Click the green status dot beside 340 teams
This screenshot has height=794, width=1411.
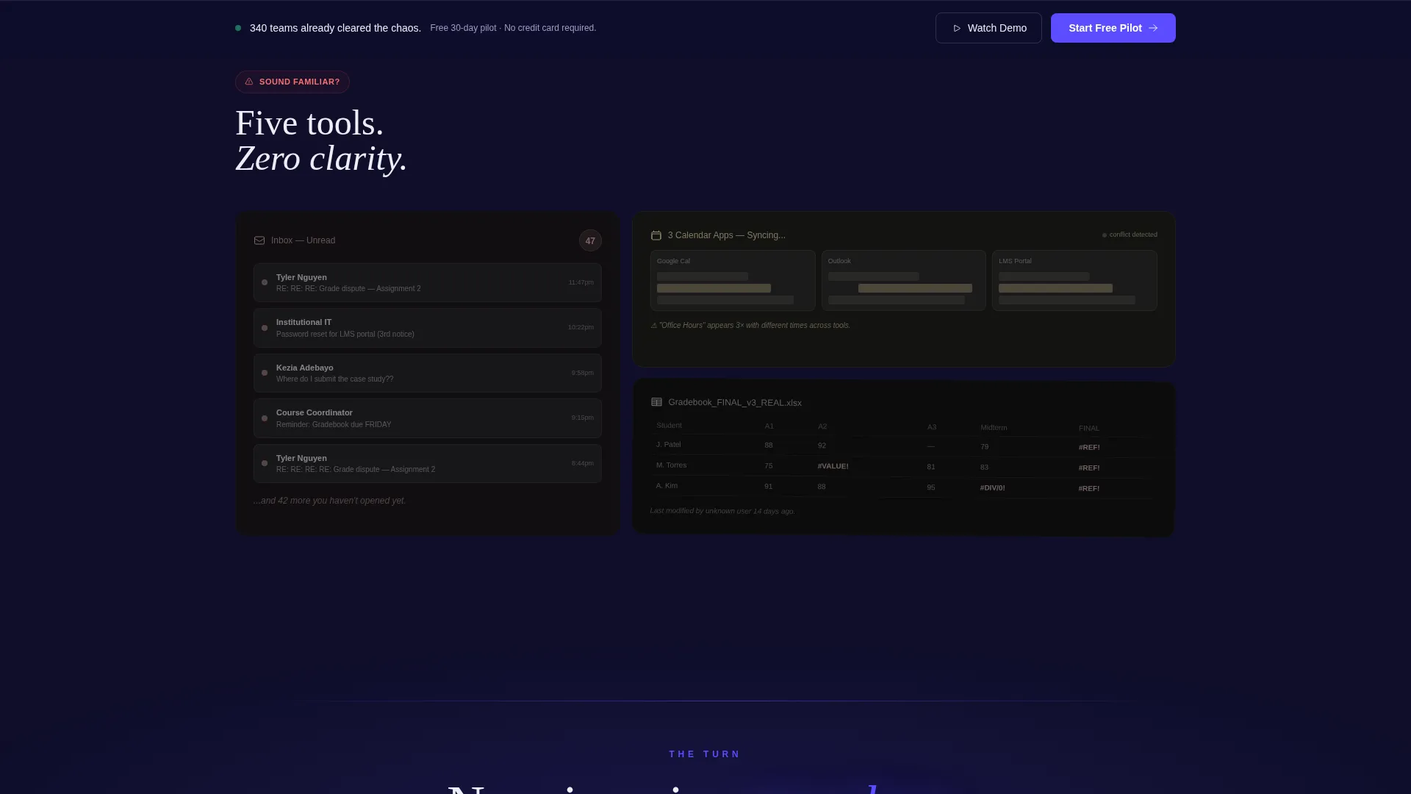[238, 28]
